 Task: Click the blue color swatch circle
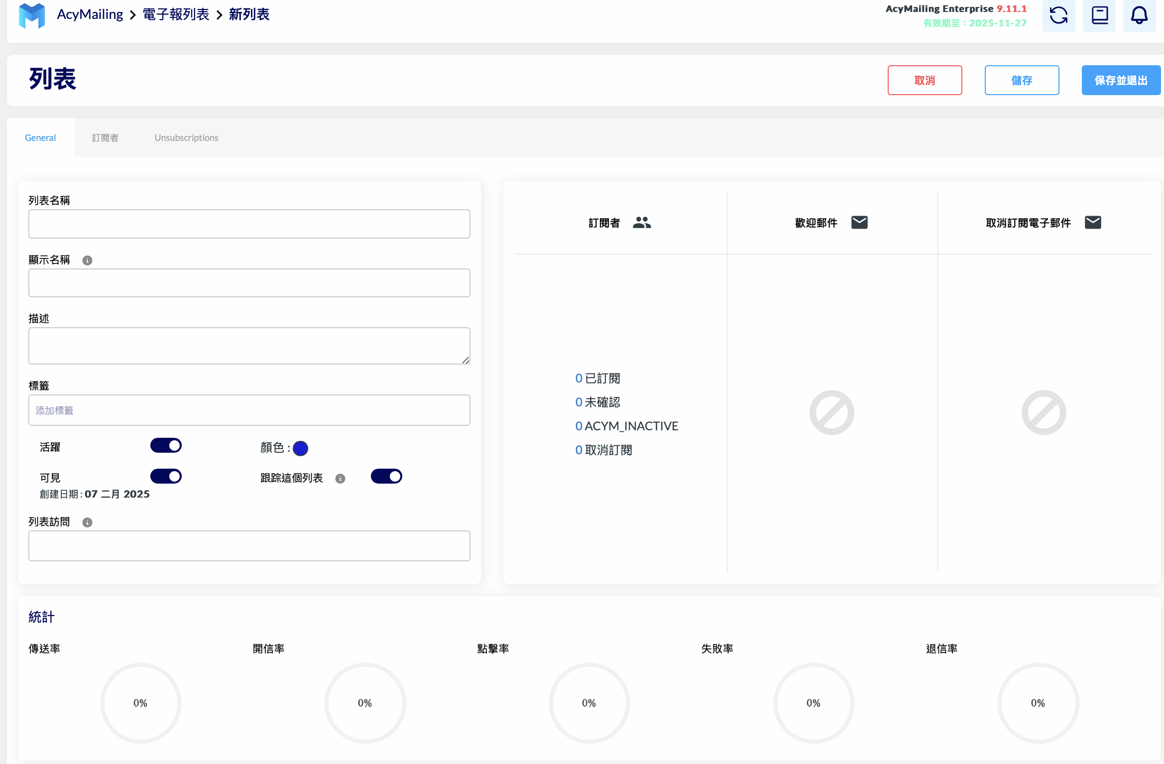[301, 447]
